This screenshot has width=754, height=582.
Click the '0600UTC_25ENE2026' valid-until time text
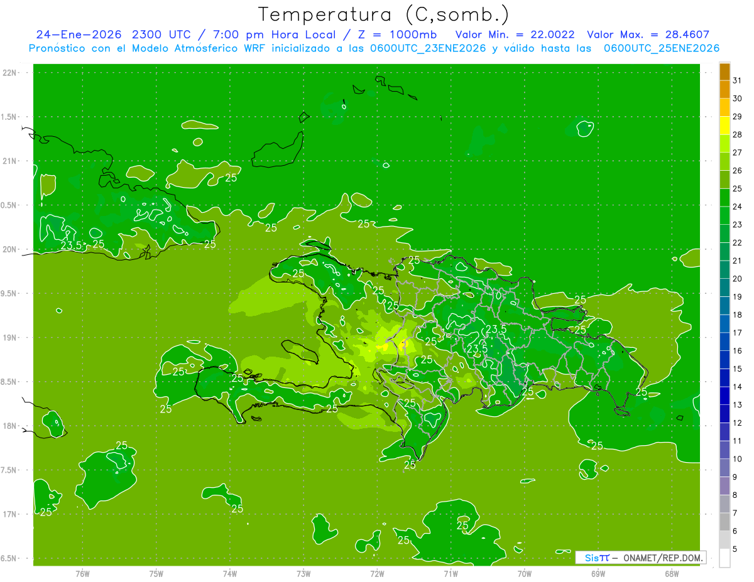point(662,48)
